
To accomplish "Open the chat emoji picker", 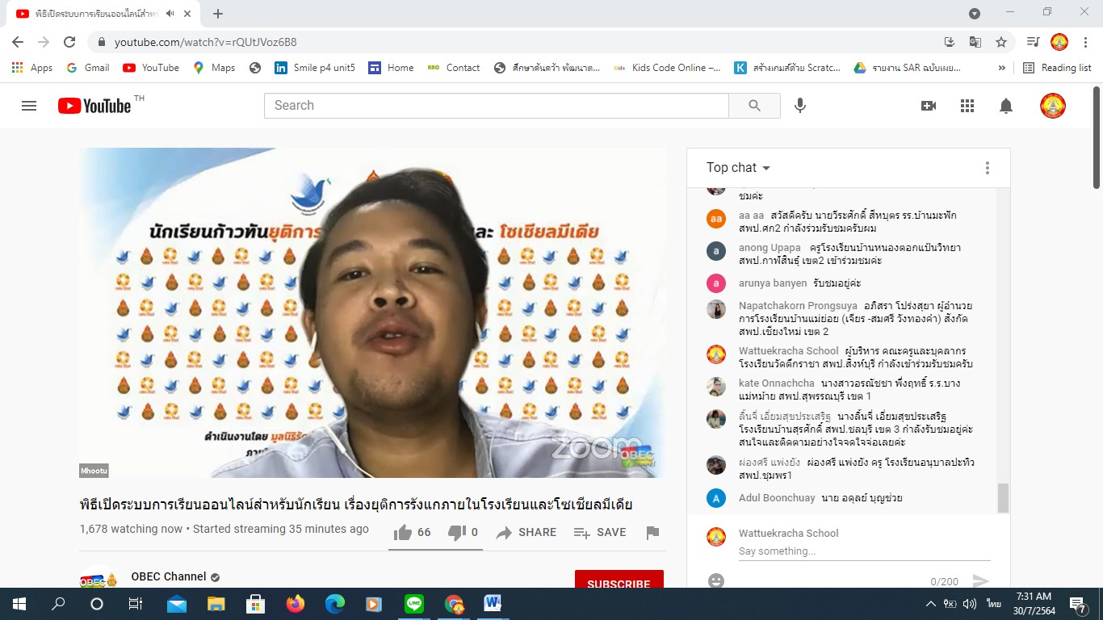I will click(x=715, y=580).
